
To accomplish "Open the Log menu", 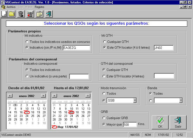I will (x=20, y=7).
